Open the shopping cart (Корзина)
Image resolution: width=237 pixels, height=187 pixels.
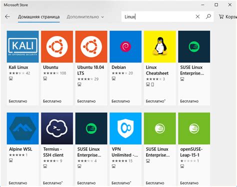point(227,16)
